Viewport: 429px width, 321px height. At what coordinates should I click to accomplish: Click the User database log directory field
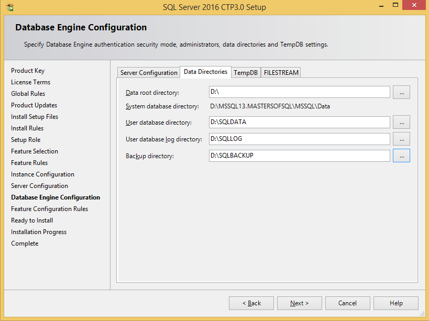pos(299,139)
